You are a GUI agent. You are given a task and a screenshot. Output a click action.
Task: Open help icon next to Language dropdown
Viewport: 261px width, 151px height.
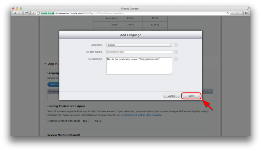pyautogui.click(x=176, y=45)
